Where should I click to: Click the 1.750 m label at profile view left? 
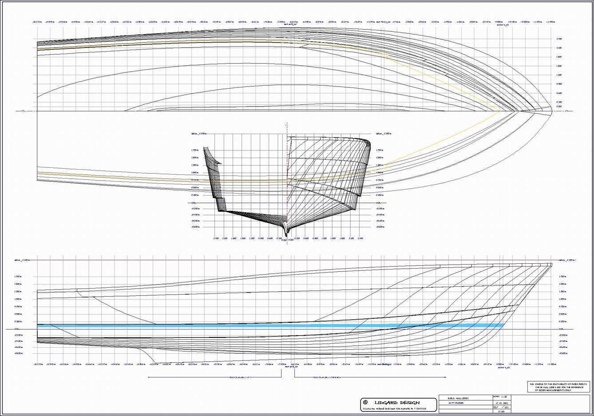click(x=18, y=277)
